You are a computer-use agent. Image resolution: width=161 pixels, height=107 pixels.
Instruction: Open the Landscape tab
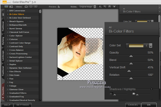click(3, 56)
